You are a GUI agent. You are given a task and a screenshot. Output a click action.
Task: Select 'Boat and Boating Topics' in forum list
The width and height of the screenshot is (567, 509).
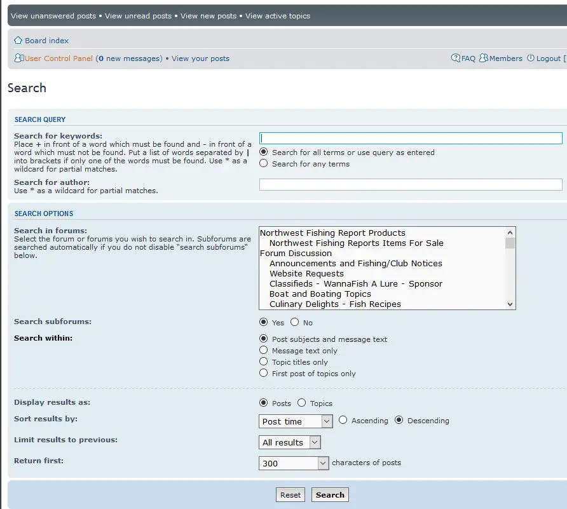click(320, 294)
